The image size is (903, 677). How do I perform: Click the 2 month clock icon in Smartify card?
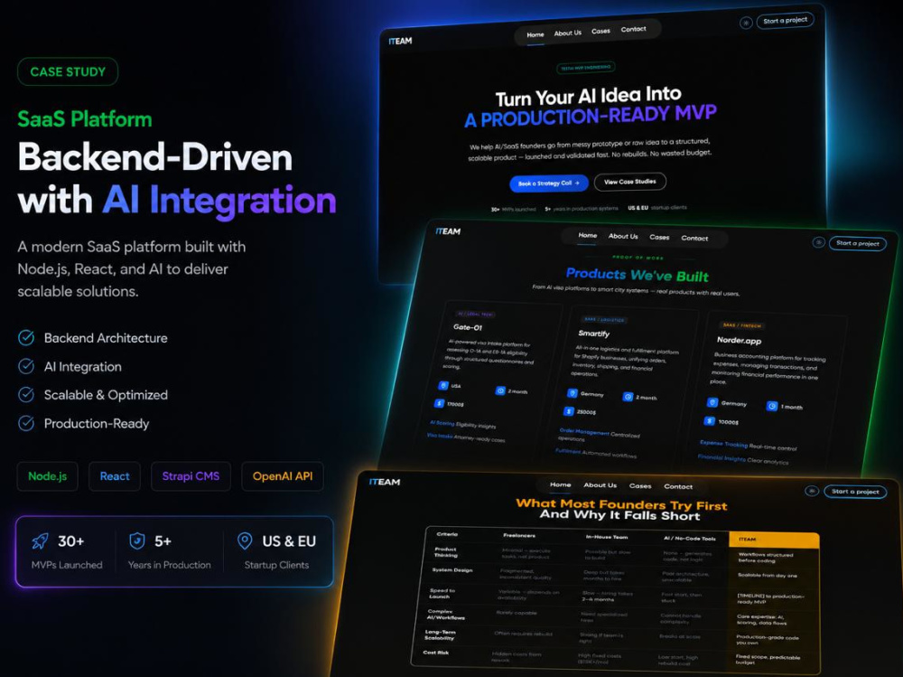tap(628, 397)
